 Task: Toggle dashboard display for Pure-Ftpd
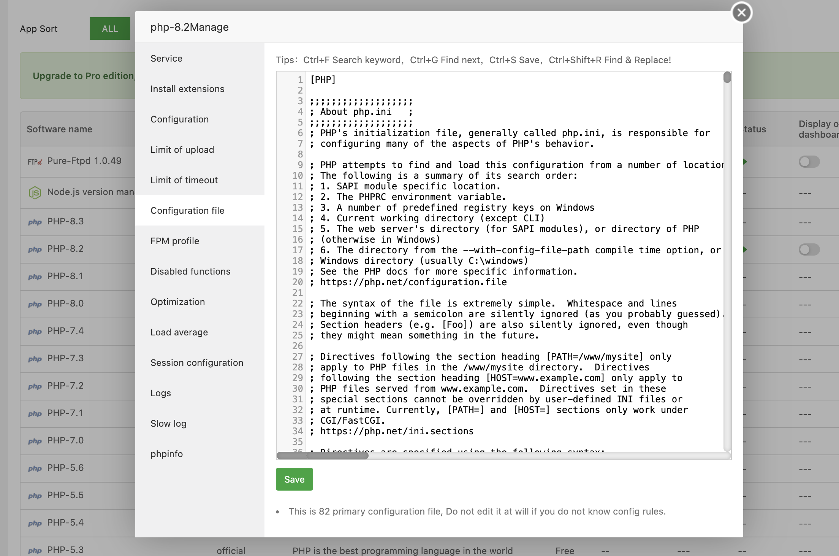point(809,162)
